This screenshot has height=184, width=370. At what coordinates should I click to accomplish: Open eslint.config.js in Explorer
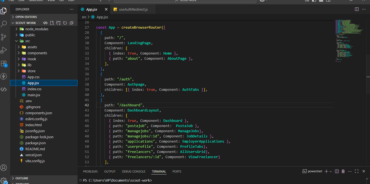point(44,119)
